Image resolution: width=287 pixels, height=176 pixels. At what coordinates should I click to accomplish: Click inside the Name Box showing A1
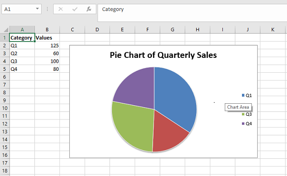(18, 9)
